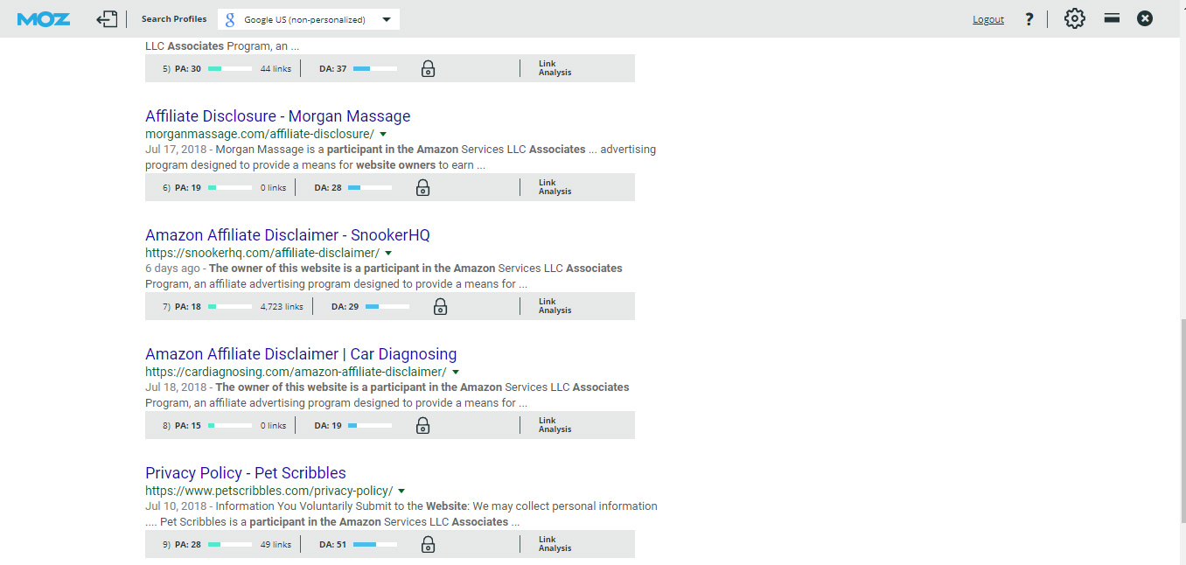Click the export/dock arrow icon beside MOZ logo

coord(107,18)
